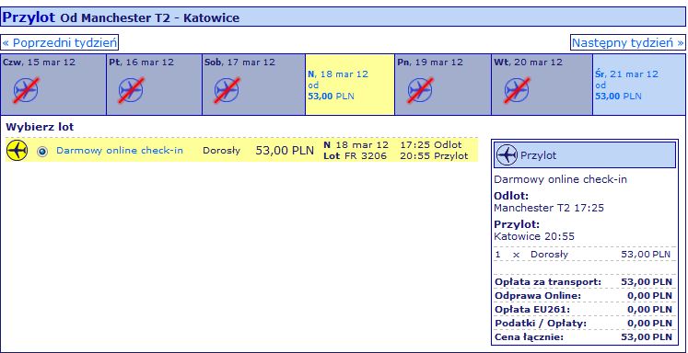Screen dimensions: 688x353
Task: Click the Lot FR 3206 flight number text
Action: [355, 156]
